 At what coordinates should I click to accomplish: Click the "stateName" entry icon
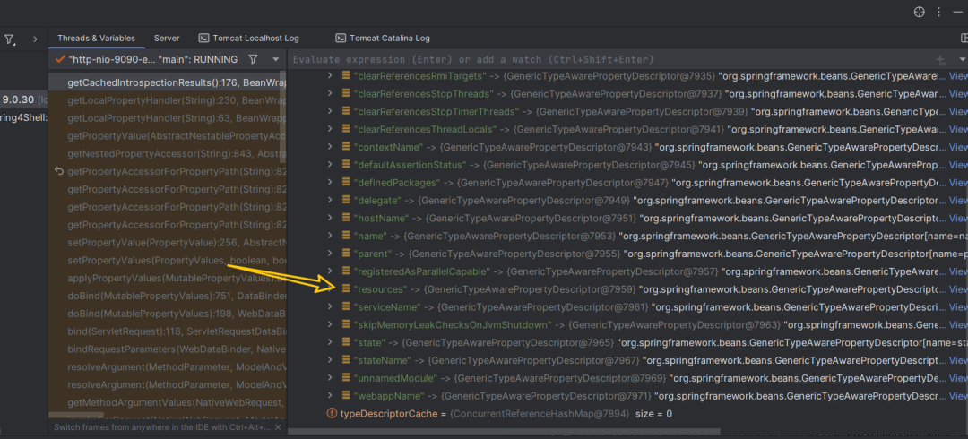coord(346,360)
